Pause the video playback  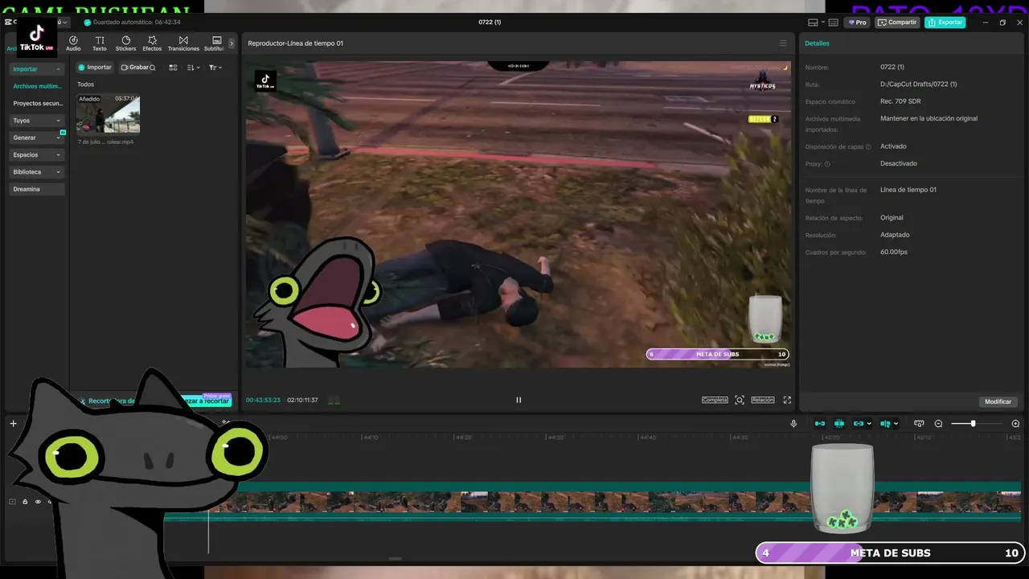(x=519, y=400)
